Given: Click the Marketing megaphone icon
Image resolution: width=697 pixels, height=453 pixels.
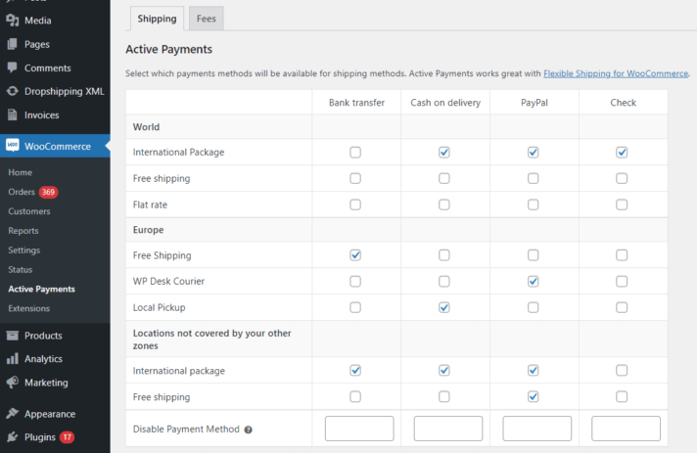Looking at the screenshot, I should [13, 382].
